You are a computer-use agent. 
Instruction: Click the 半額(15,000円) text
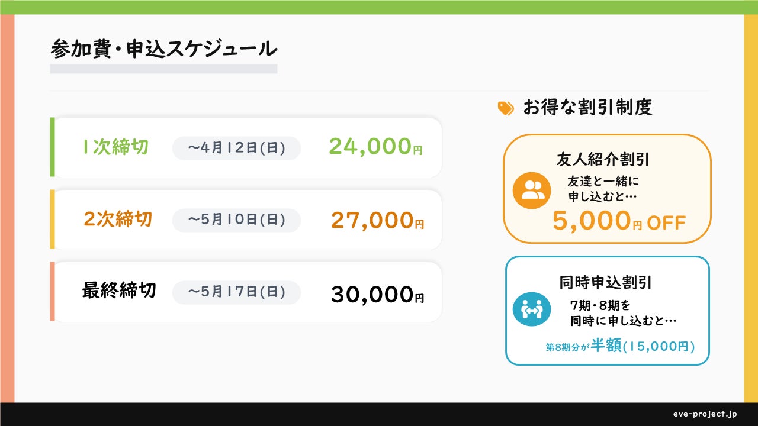pyautogui.click(x=643, y=346)
